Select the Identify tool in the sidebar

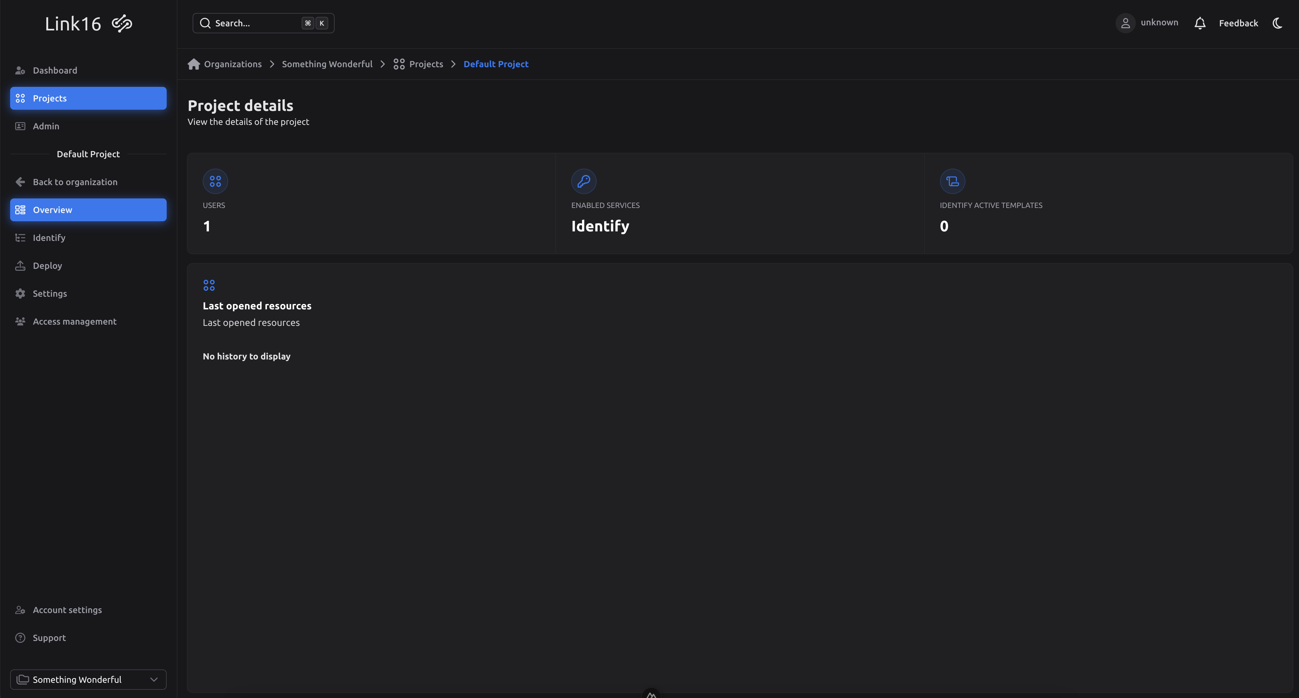point(49,237)
